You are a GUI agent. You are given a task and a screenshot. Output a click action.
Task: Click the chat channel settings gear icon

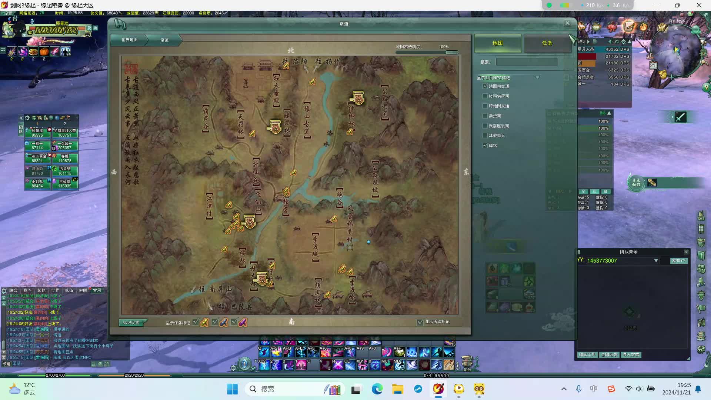4,291
